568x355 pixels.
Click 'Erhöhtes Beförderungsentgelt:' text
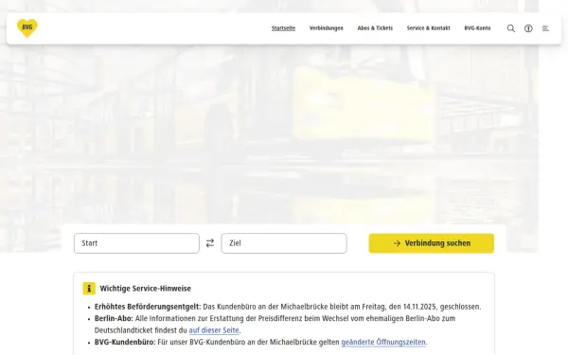click(148, 307)
